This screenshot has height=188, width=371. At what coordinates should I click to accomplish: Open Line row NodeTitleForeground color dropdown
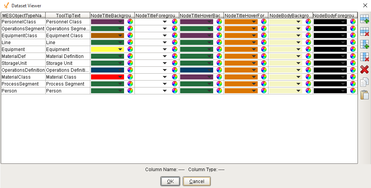[165, 43]
